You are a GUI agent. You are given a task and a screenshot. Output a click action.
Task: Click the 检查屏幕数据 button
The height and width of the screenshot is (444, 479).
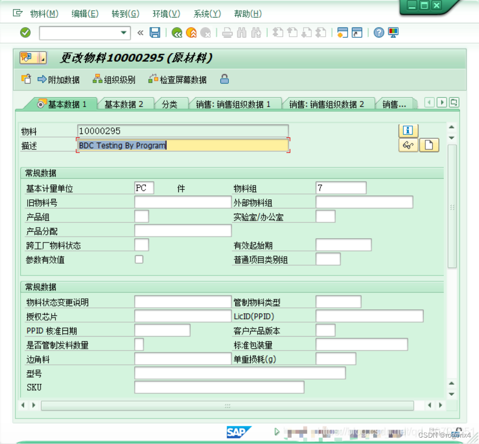click(x=177, y=80)
